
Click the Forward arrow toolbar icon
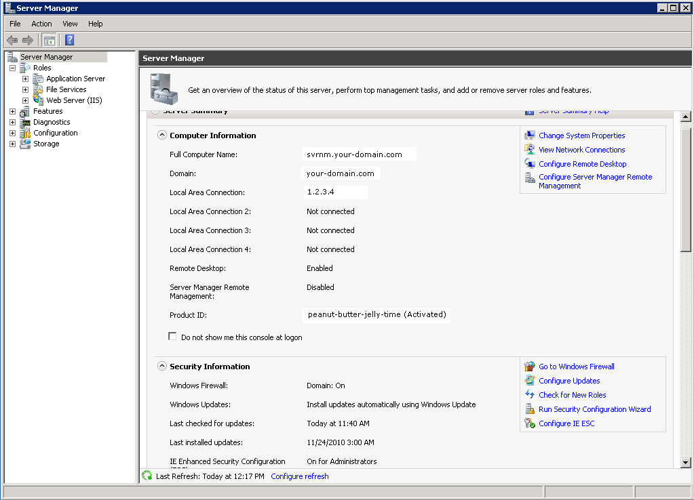tap(28, 40)
